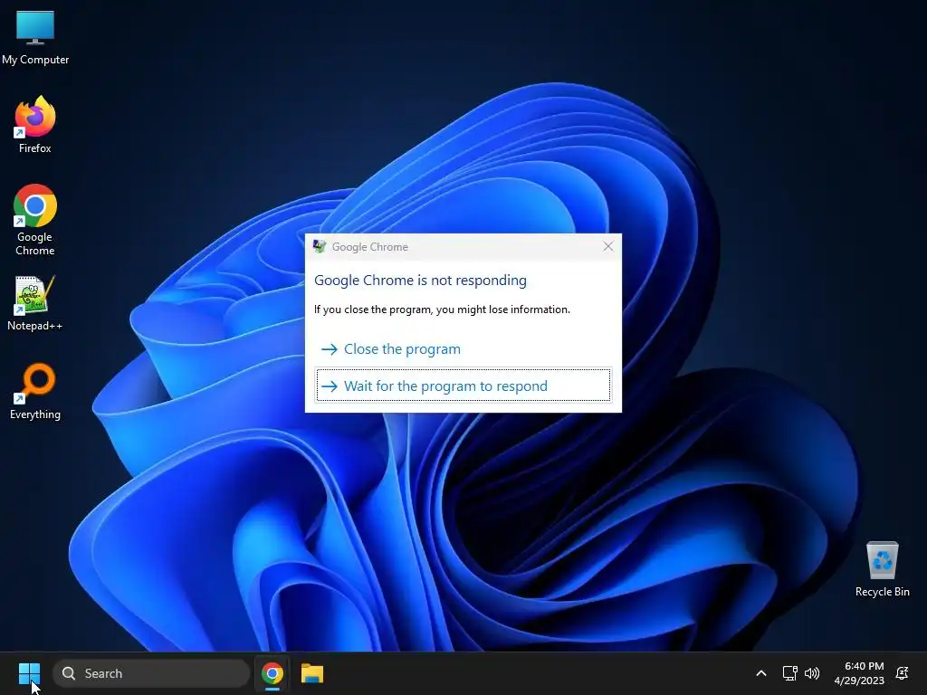Open the My Computer desktop icon
Image resolution: width=927 pixels, height=695 pixels.
[x=35, y=36]
